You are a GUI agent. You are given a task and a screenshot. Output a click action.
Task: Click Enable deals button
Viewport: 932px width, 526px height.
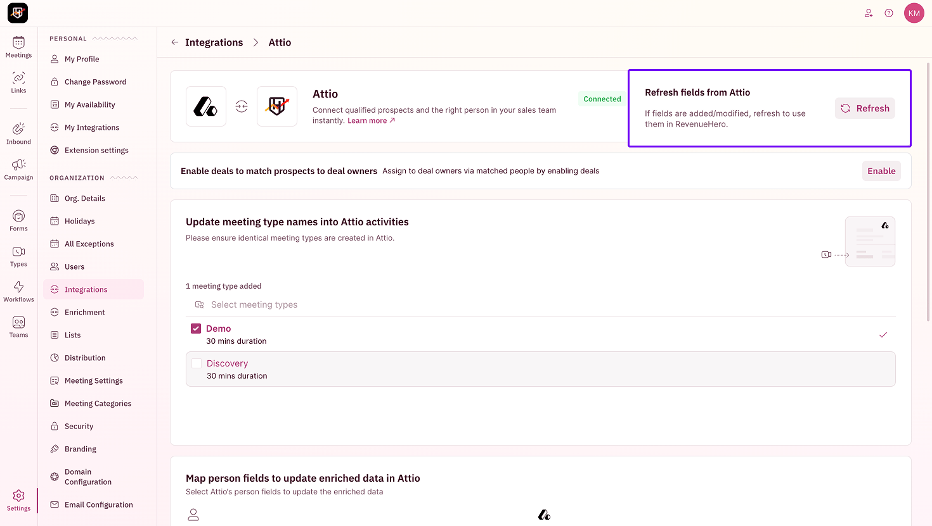[x=881, y=171]
